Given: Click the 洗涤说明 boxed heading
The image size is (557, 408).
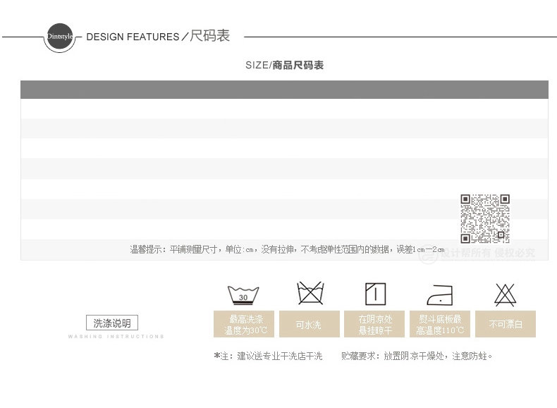Looking at the screenshot, I should coord(112,323).
